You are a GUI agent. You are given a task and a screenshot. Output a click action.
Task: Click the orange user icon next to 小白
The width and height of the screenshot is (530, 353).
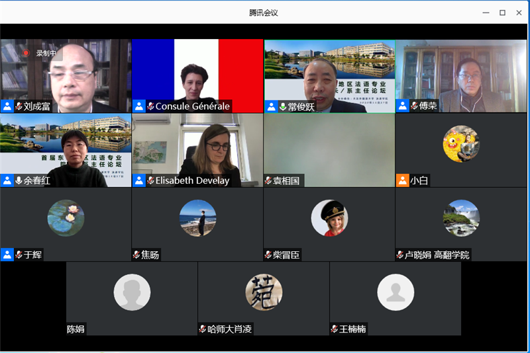[x=402, y=180]
